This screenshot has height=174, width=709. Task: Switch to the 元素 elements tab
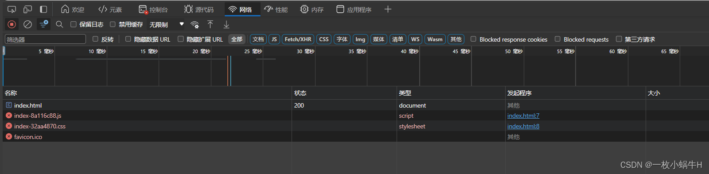(x=110, y=9)
